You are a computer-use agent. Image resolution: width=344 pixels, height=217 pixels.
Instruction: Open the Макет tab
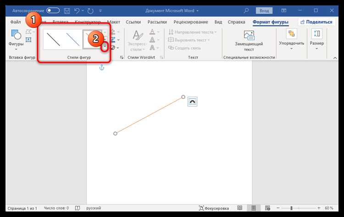114,22
